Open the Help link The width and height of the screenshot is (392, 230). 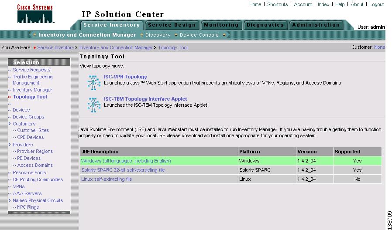[340, 4]
